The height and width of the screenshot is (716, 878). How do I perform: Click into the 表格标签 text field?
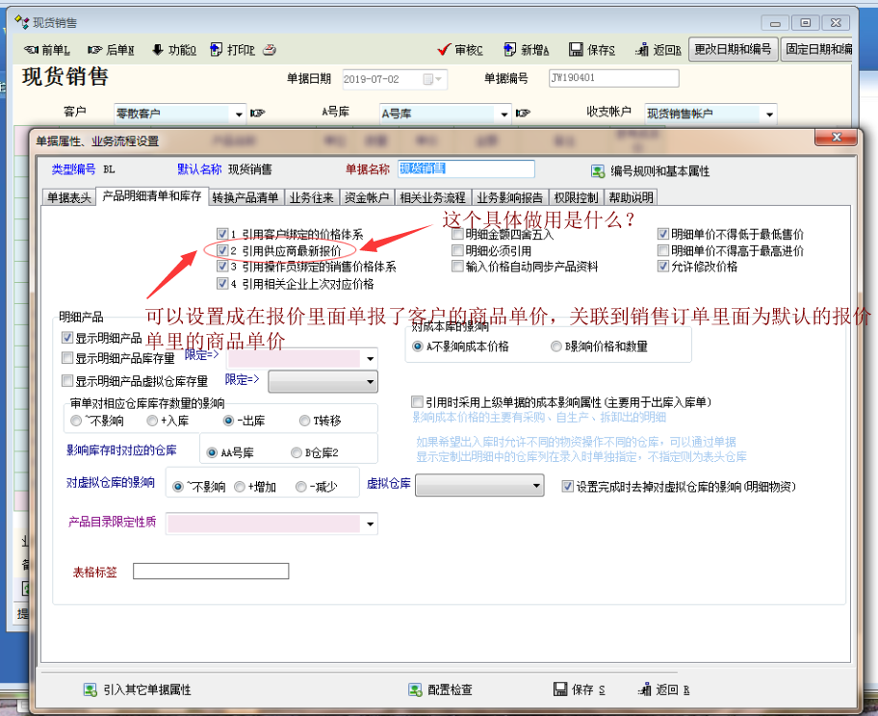tap(211, 572)
